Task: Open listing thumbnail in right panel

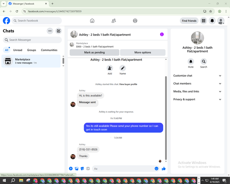Action: pyautogui.click(x=197, y=38)
